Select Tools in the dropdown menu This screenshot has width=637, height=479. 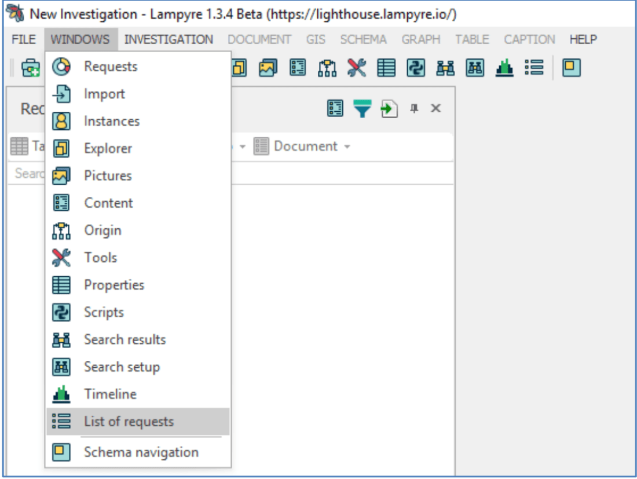click(138, 258)
